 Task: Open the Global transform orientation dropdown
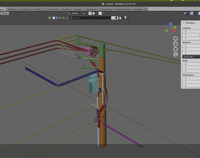point(74,13)
